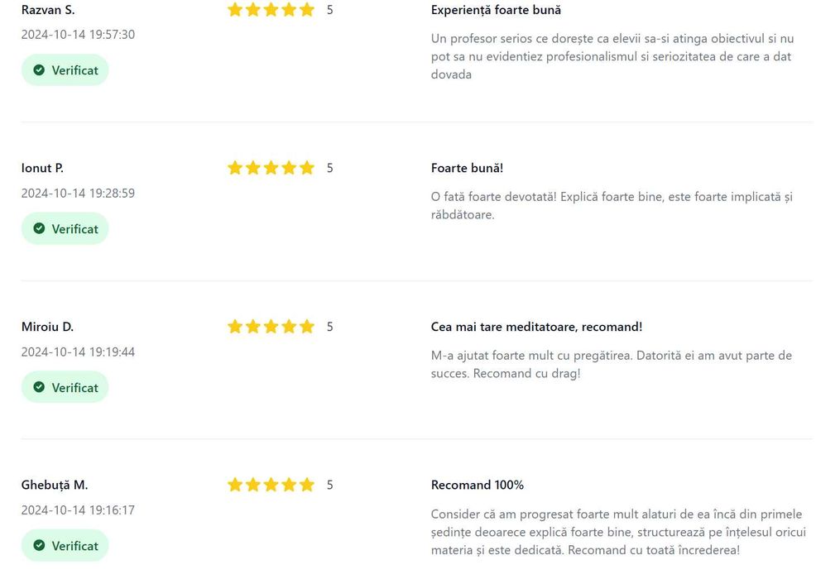Click the review text starting "Un profesor serios"
Image resolution: width=816 pixels, height=579 pixels.
tap(612, 56)
